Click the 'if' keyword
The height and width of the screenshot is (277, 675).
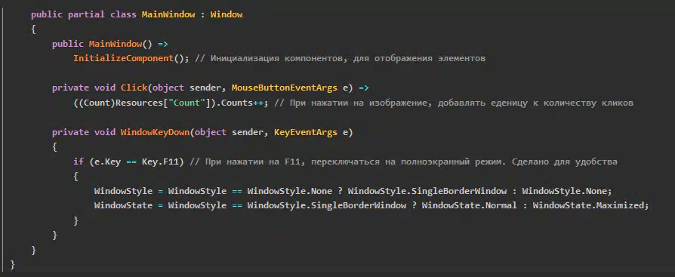[x=79, y=162]
